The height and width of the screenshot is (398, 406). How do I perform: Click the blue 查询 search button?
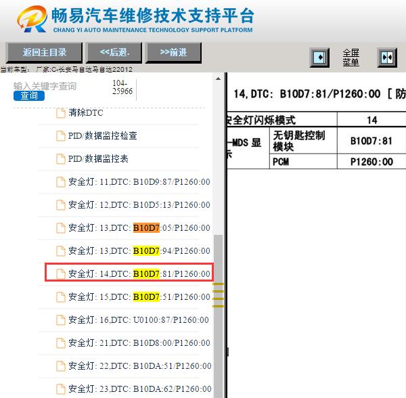29,95
